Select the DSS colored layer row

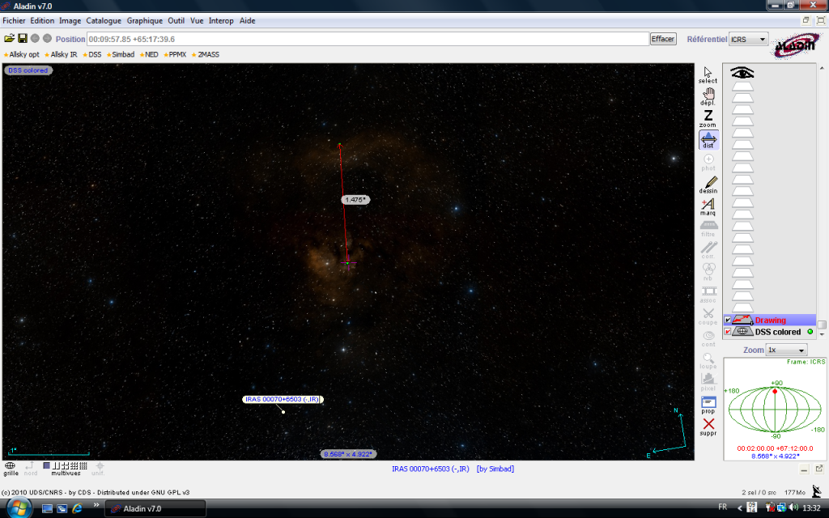pos(770,331)
